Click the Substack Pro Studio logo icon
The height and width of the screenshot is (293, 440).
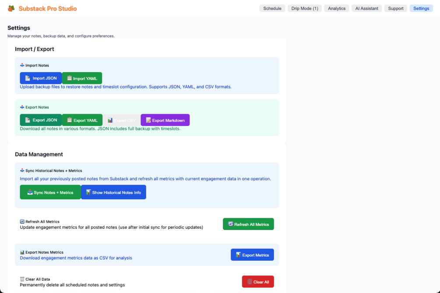tap(11, 8)
